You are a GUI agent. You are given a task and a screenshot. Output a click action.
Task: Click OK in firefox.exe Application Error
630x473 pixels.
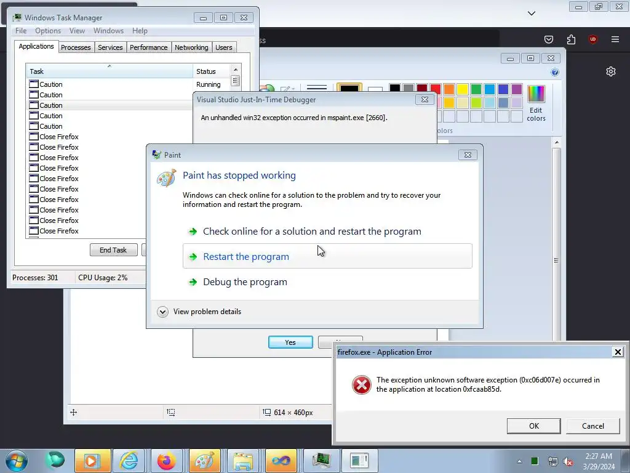[533, 426]
